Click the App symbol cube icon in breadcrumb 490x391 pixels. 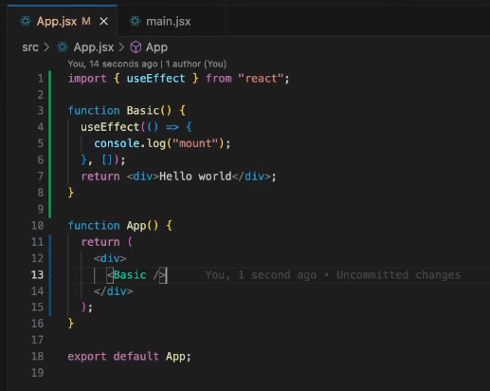(x=136, y=47)
